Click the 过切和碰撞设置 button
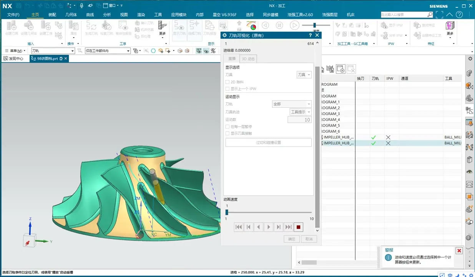The height and width of the screenshot is (277, 475). pyautogui.click(x=268, y=142)
